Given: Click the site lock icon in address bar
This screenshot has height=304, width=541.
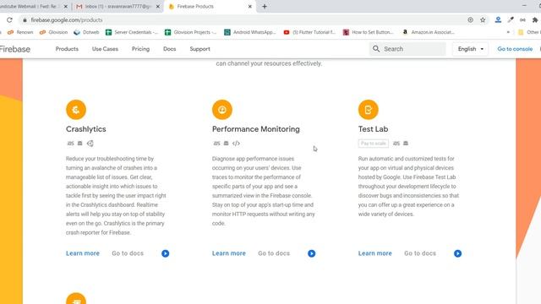Looking at the screenshot, I should pyautogui.click(x=25, y=20).
